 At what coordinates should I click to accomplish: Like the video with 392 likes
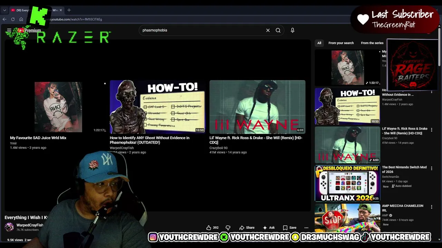(212, 228)
